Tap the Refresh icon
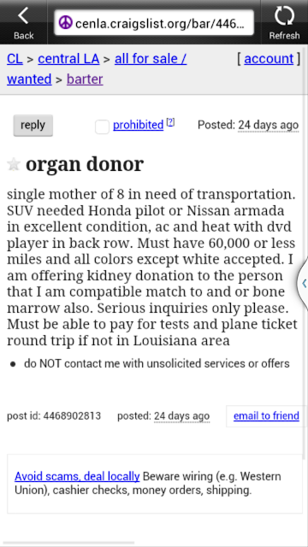 coord(284,16)
